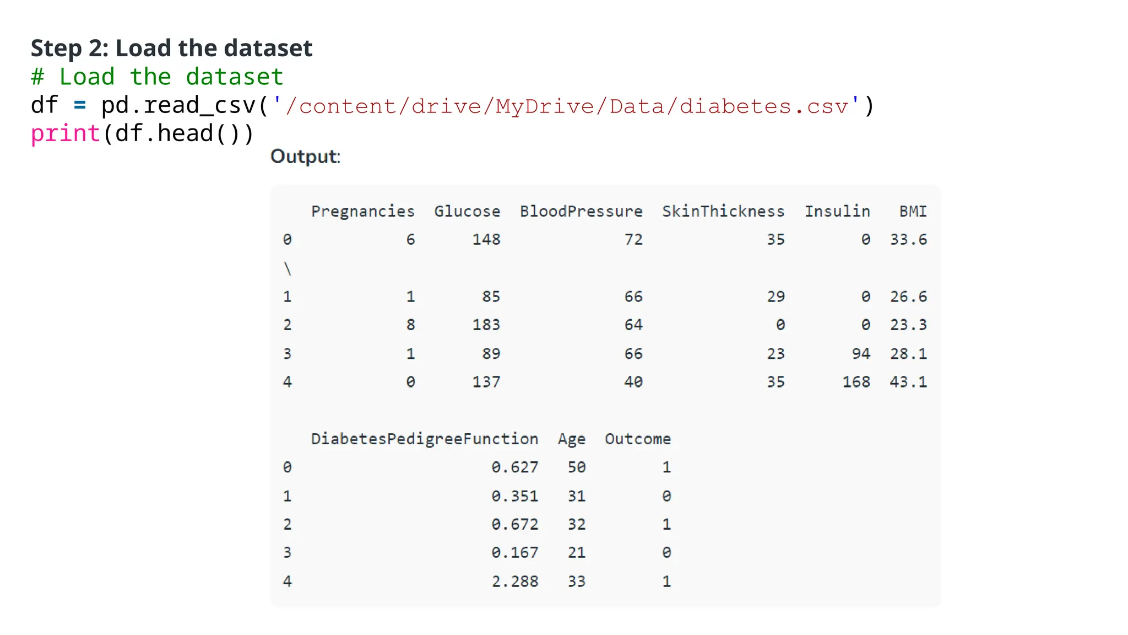
Task: Click the '# Load the dataset' comment line
Action: pos(157,77)
